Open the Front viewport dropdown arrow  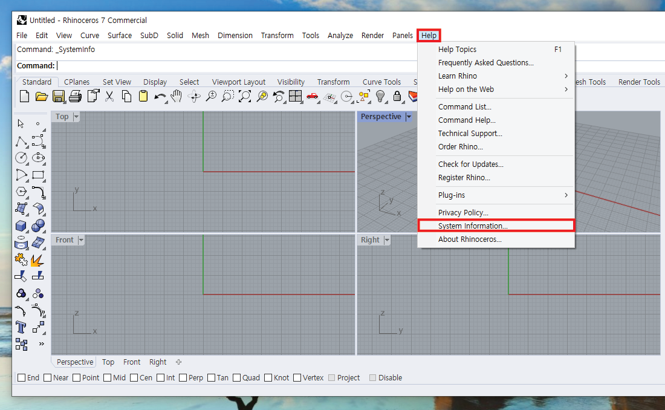81,240
